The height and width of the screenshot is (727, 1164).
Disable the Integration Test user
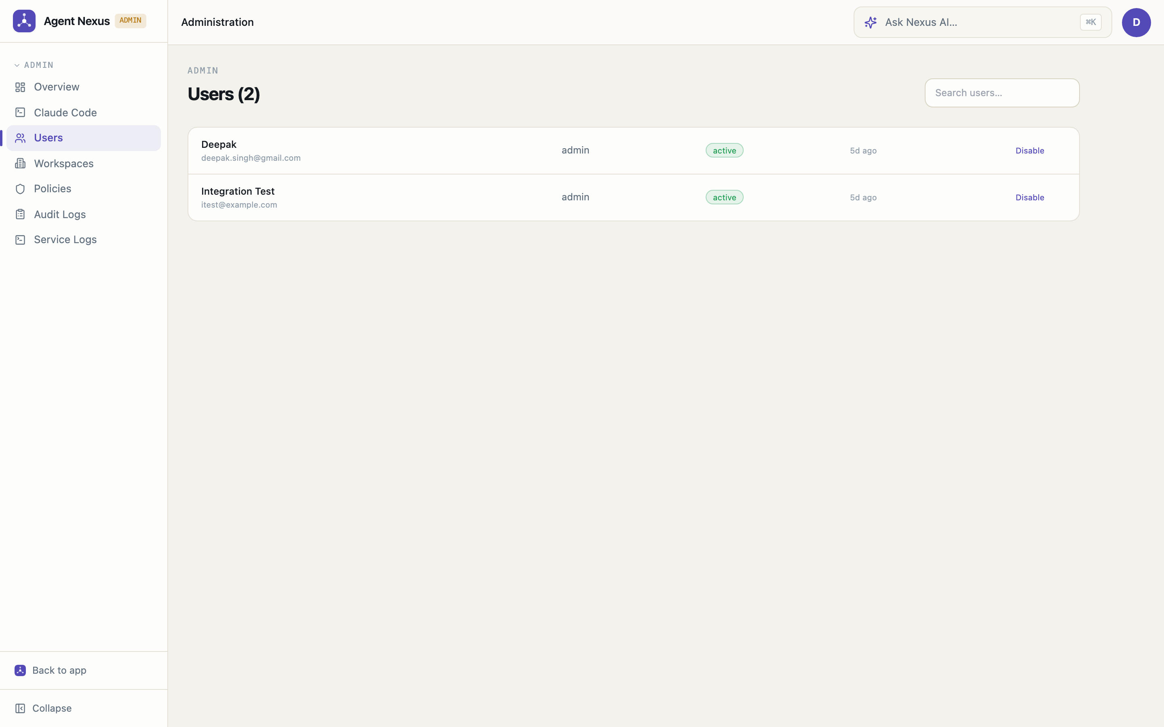(1030, 198)
